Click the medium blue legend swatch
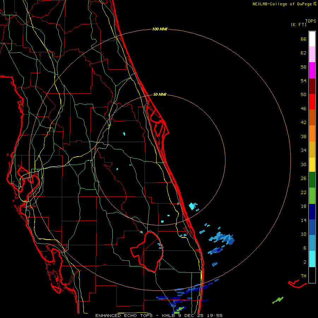The width and height of the screenshot is (318, 318). [312, 227]
